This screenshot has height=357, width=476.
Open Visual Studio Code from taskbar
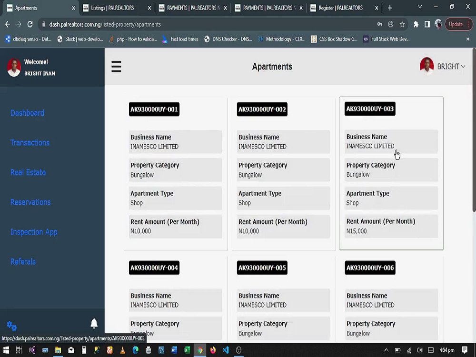226,350
